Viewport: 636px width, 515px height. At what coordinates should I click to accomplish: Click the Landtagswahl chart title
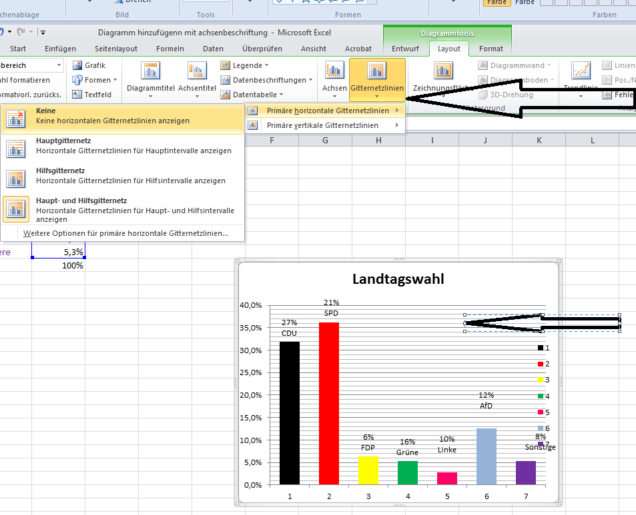tap(398, 280)
